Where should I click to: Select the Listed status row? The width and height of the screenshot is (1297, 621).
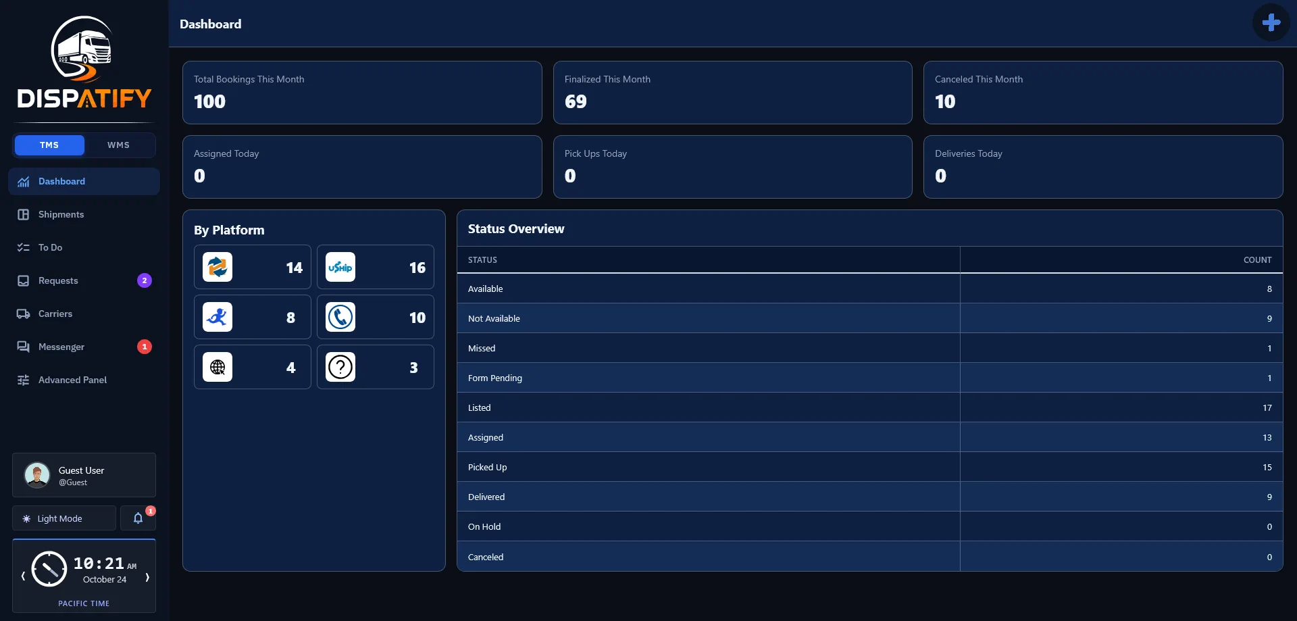[870, 407]
